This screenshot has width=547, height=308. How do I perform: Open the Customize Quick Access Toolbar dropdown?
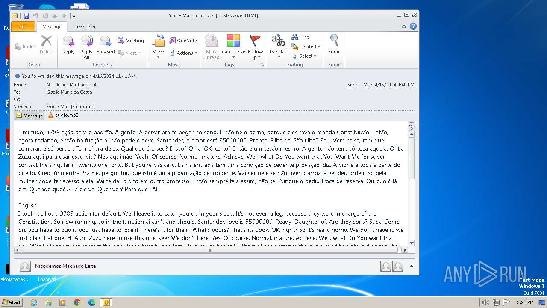click(74, 16)
